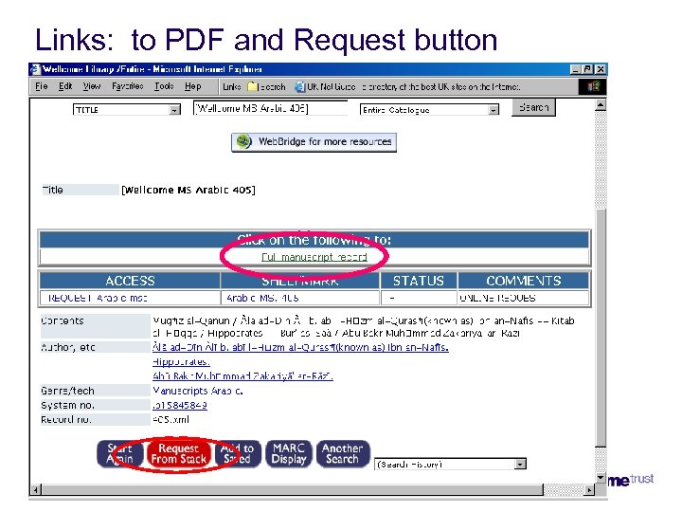Click the MARC Display button
Screen dimensions: 682x512
(289, 453)
